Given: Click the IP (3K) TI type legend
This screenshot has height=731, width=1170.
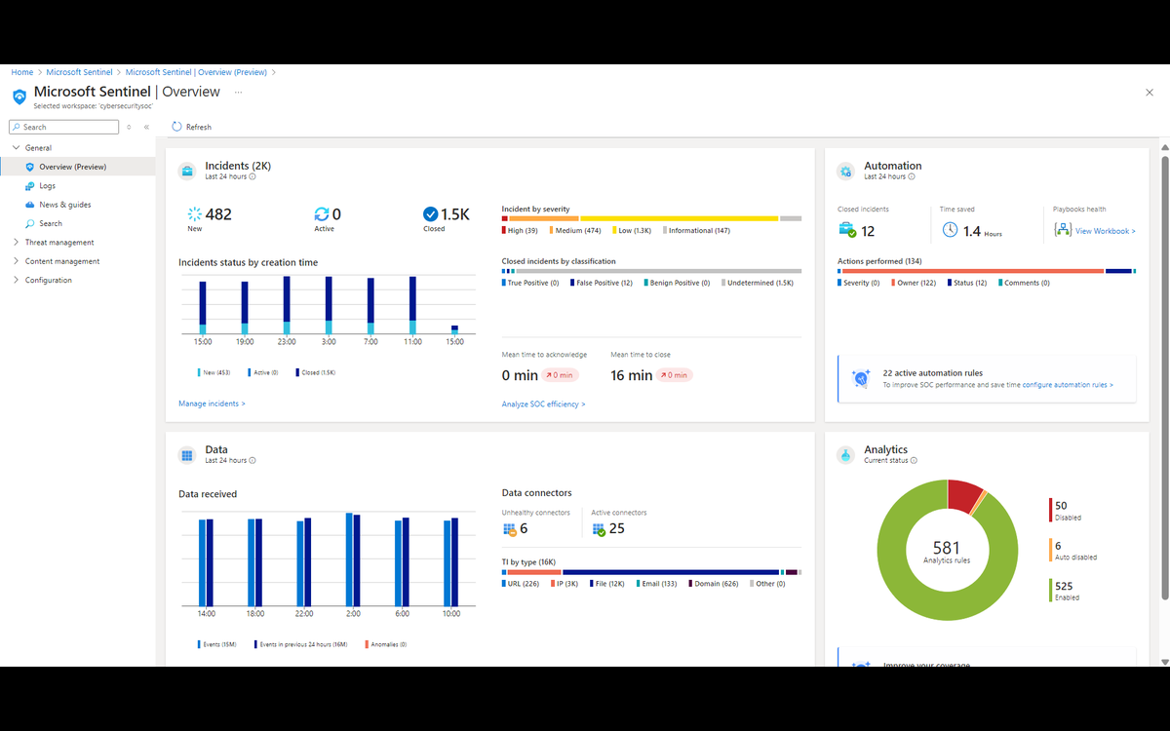Looking at the screenshot, I should click(x=565, y=584).
